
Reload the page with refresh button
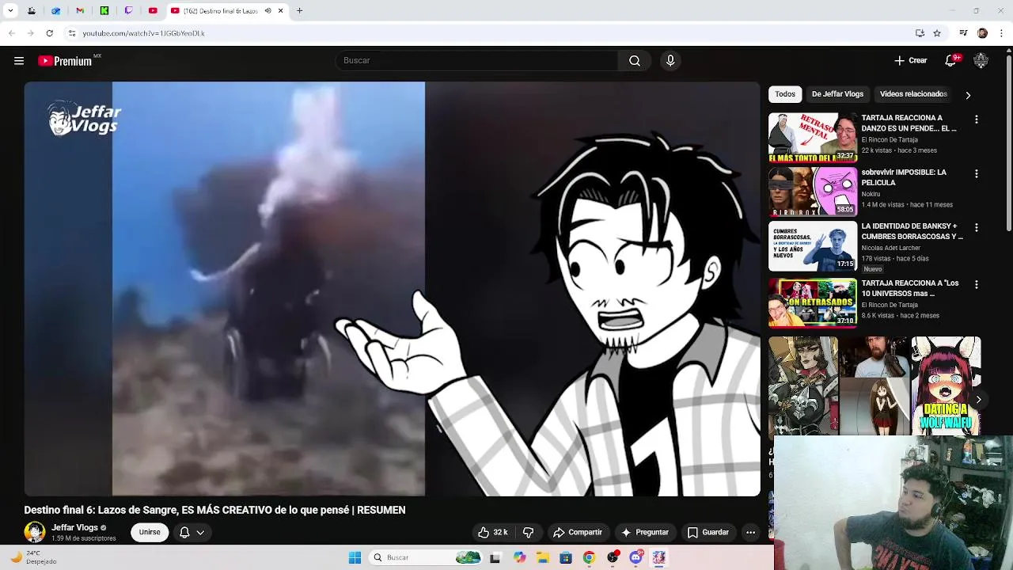[x=49, y=33]
